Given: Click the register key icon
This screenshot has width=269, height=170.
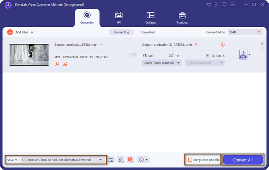Looking at the screenshot, I should tap(216, 5).
